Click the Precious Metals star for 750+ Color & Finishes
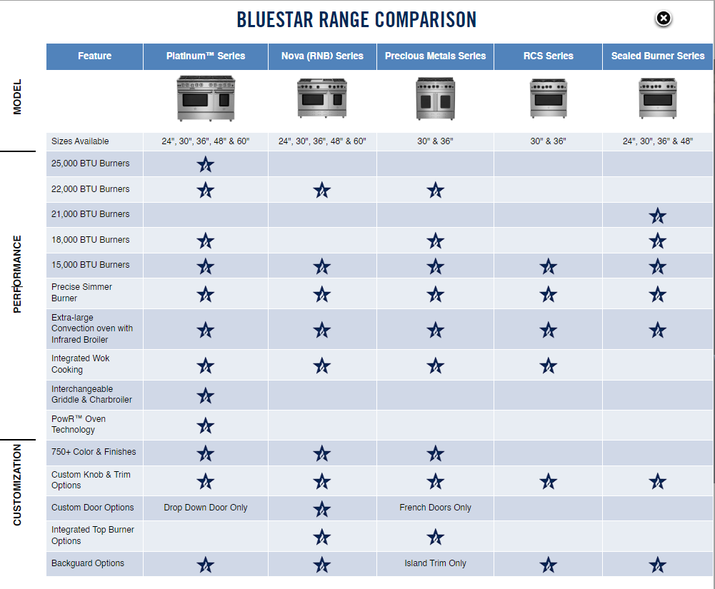Image resolution: width=715 pixels, height=589 pixels. (x=436, y=453)
